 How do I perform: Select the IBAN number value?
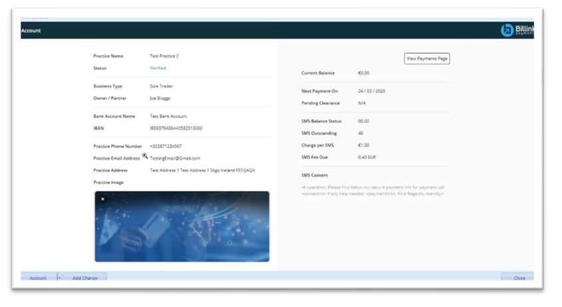[x=176, y=128]
